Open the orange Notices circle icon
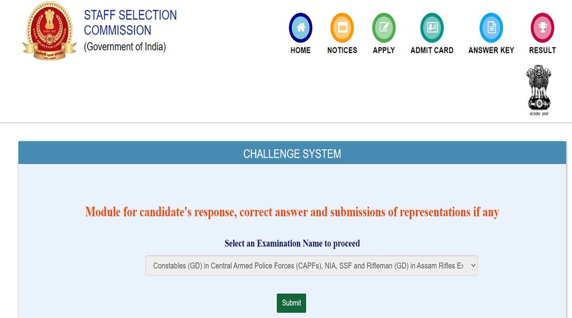572x318 pixels. point(342,27)
